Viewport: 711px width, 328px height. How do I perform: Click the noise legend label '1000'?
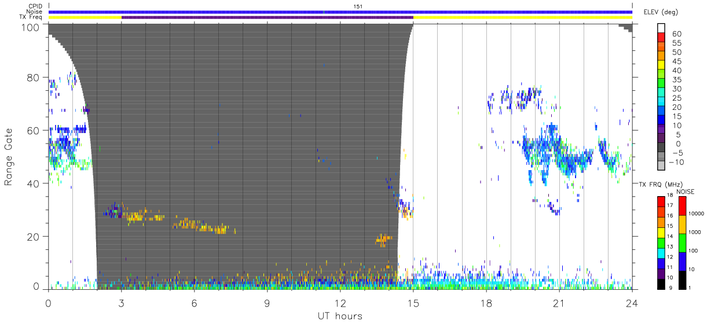(x=695, y=232)
